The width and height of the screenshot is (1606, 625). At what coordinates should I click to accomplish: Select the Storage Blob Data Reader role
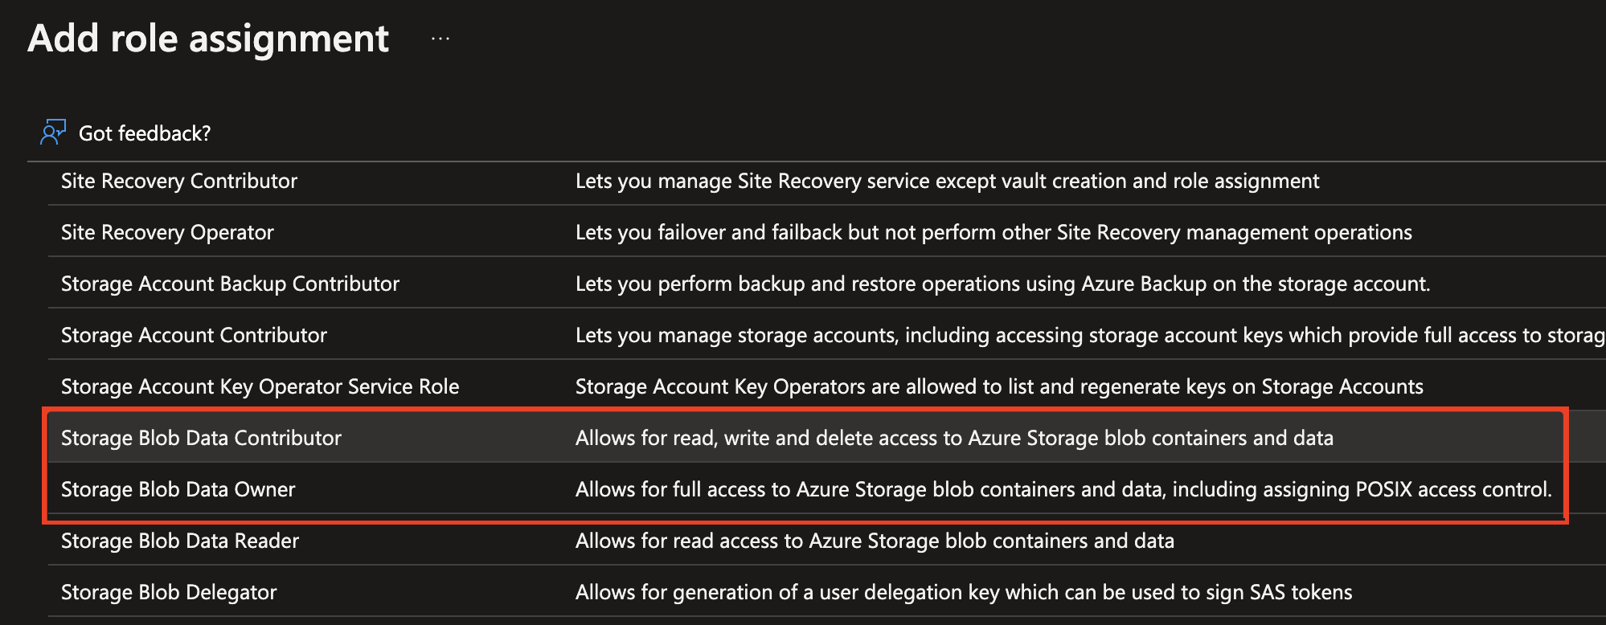click(179, 541)
